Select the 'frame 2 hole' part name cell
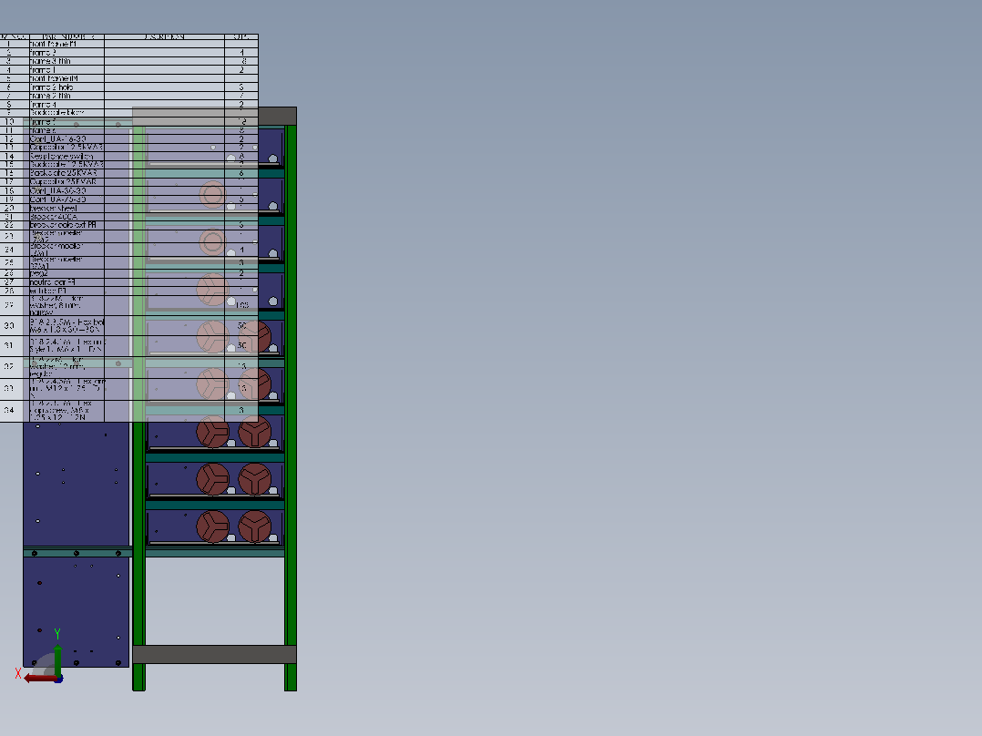 (67, 87)
